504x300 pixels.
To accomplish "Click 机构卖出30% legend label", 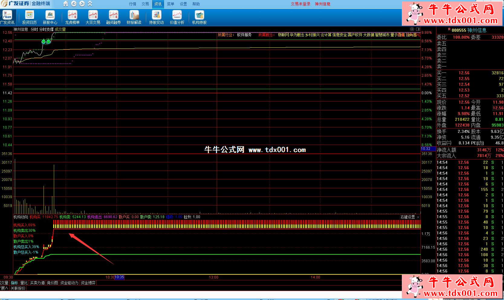I will click(24, 231).
